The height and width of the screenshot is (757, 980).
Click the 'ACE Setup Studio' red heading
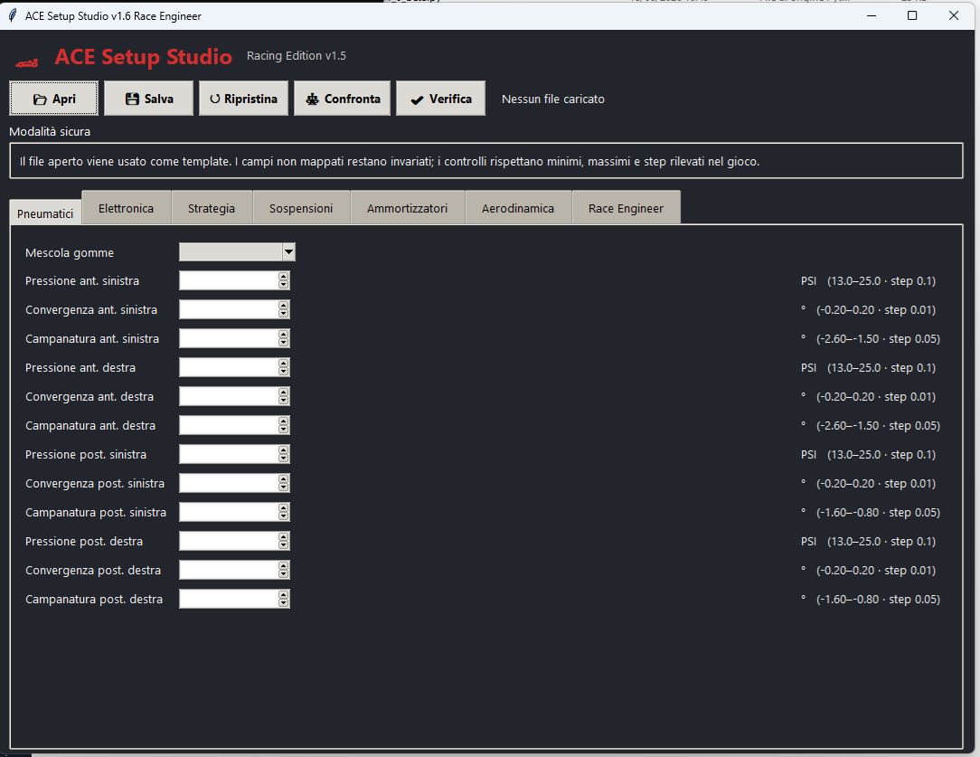(143, 57)
